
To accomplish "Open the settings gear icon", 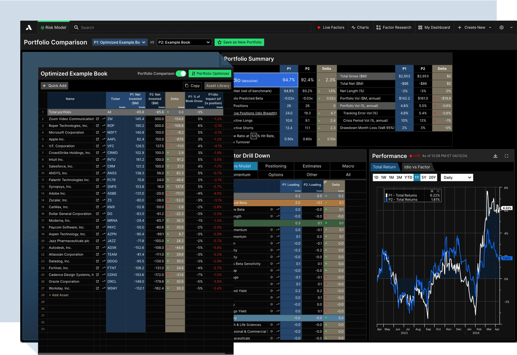I will [x=501, y=28].
